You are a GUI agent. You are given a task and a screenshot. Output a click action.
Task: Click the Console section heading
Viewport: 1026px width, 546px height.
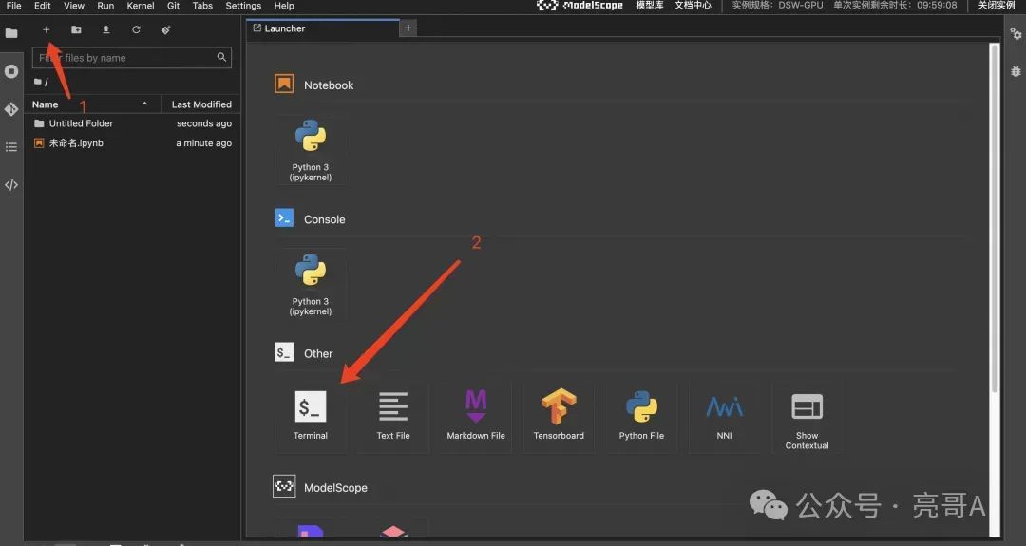324,219
